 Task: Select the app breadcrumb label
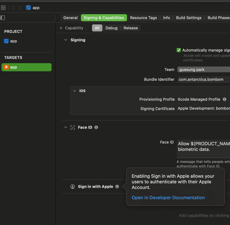[x=36, y=8]
